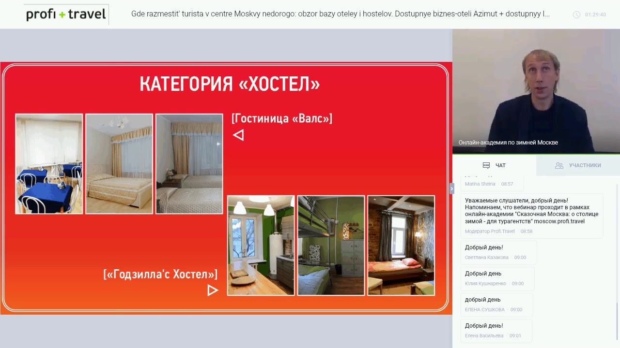This screenshot has width=620, height=348.
Task: Click the moderator's message timestamp 08:58
Action: click(527, 232)
